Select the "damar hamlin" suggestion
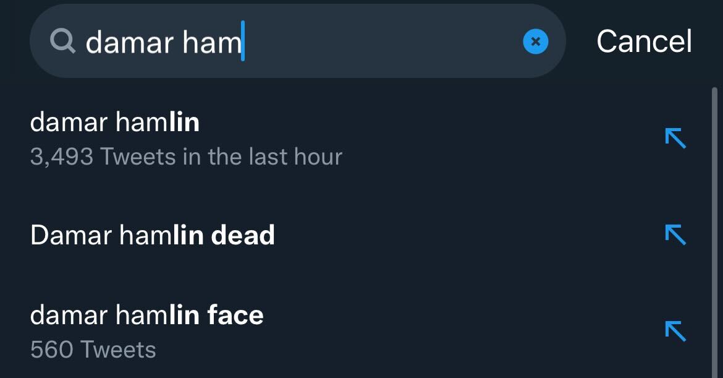 (115, 122)
